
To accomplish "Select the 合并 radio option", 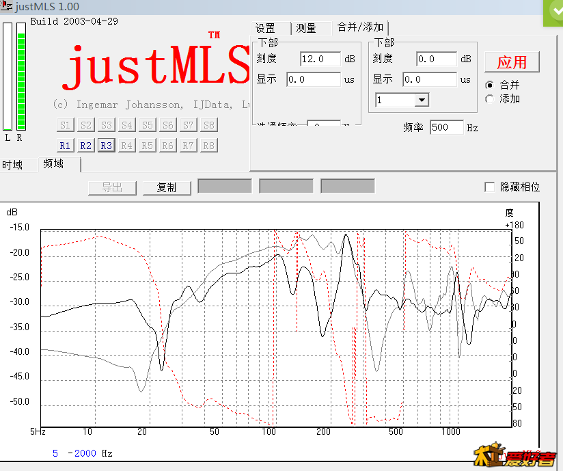I will point(489,85).
